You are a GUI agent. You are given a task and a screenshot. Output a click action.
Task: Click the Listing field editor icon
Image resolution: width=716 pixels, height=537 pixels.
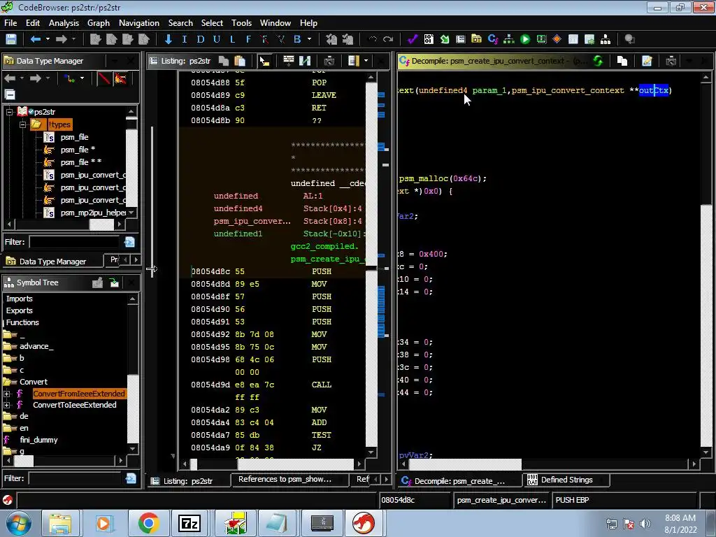click(289, 61)
